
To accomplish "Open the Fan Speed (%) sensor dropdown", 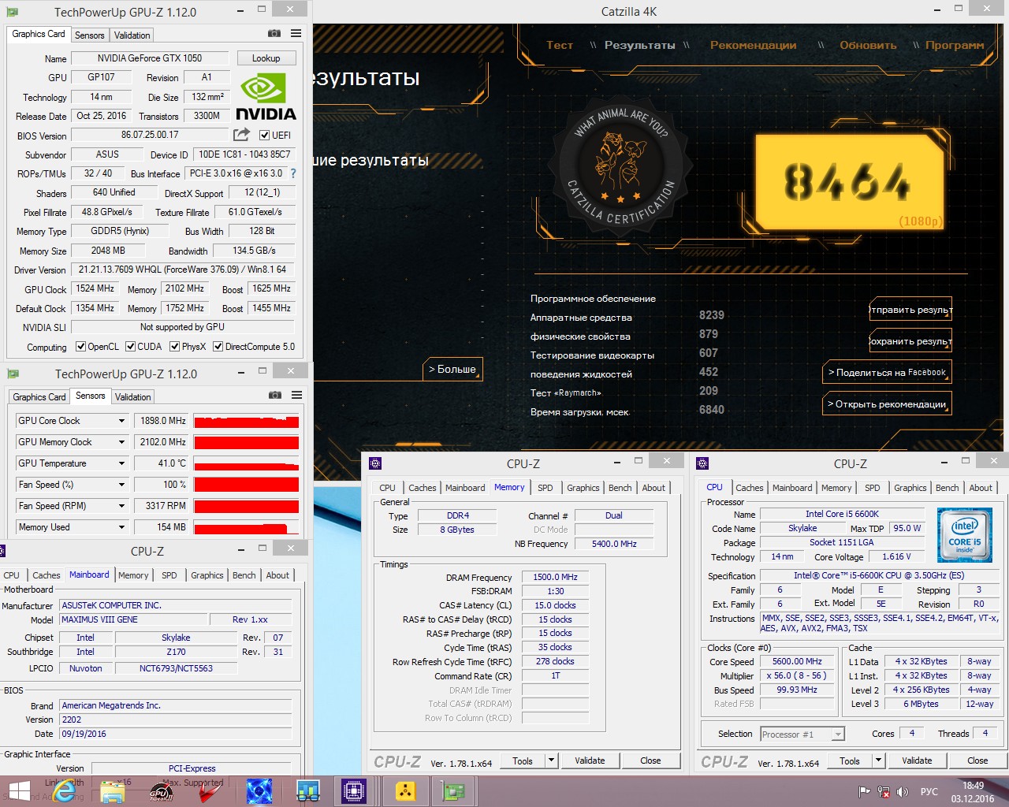I will 121,485.
